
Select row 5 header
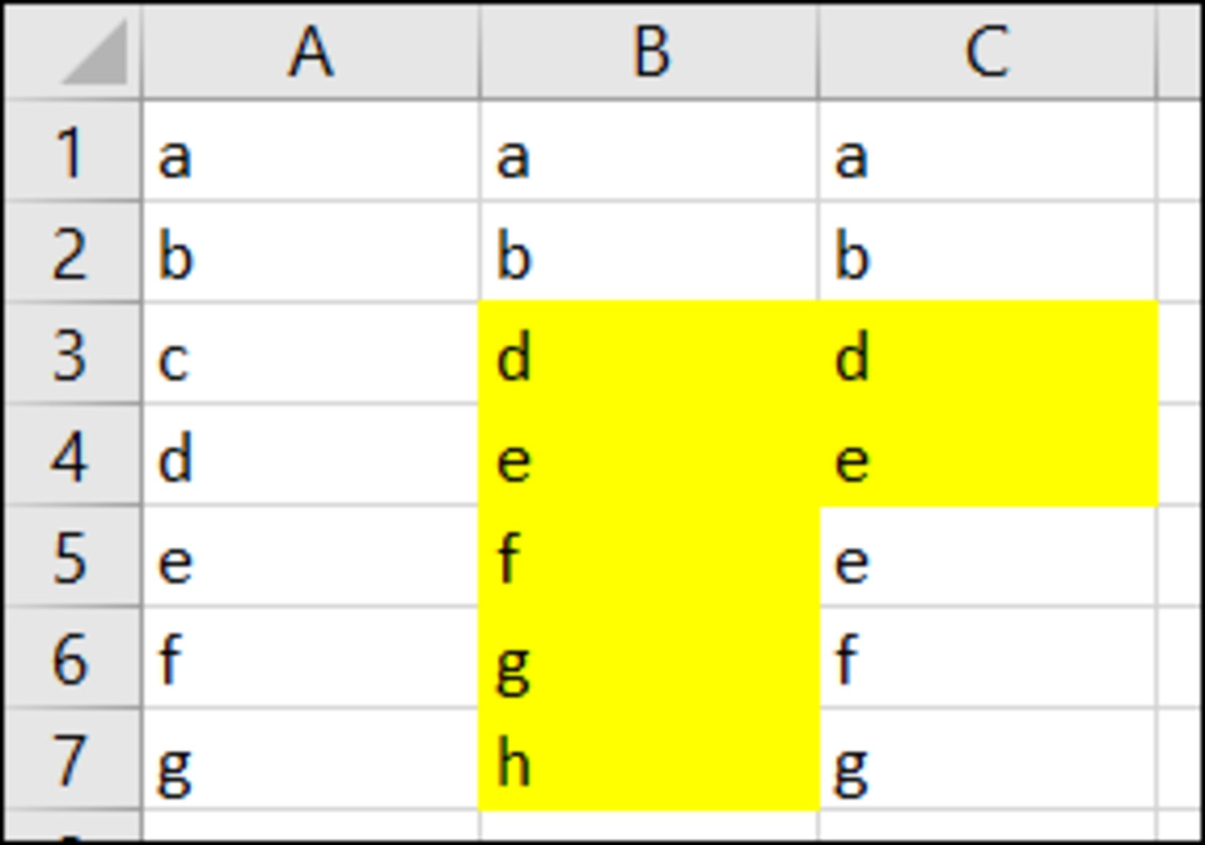(72, 556)
